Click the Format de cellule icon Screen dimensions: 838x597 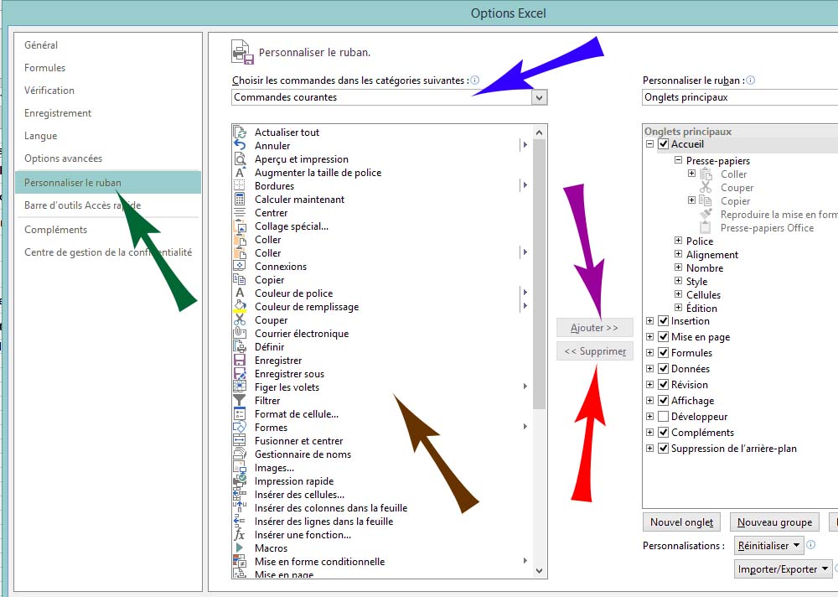(240, 414)
